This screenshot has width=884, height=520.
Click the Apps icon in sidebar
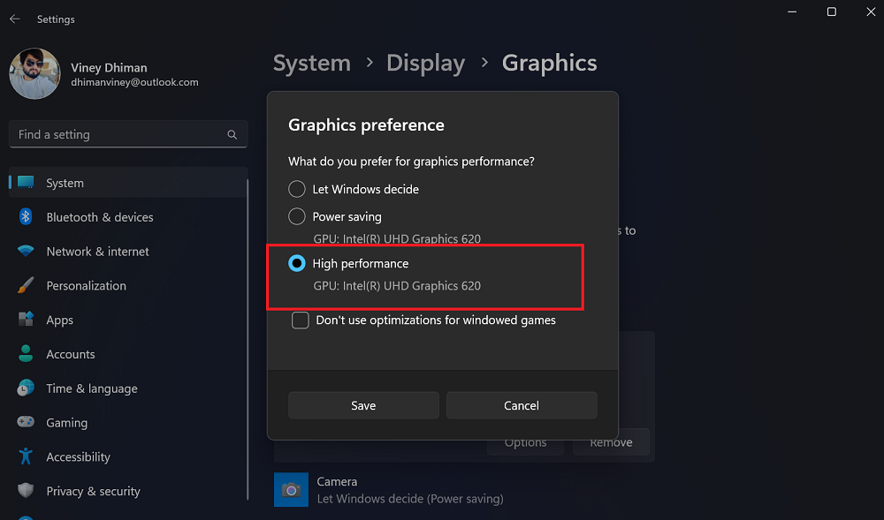26,319
